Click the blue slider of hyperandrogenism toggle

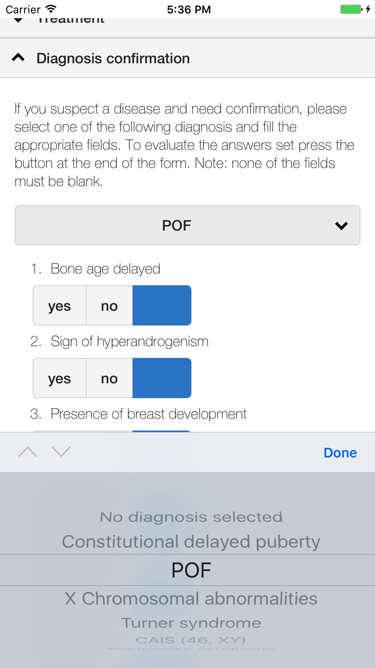pyautogui.click(x=162, y=378)
